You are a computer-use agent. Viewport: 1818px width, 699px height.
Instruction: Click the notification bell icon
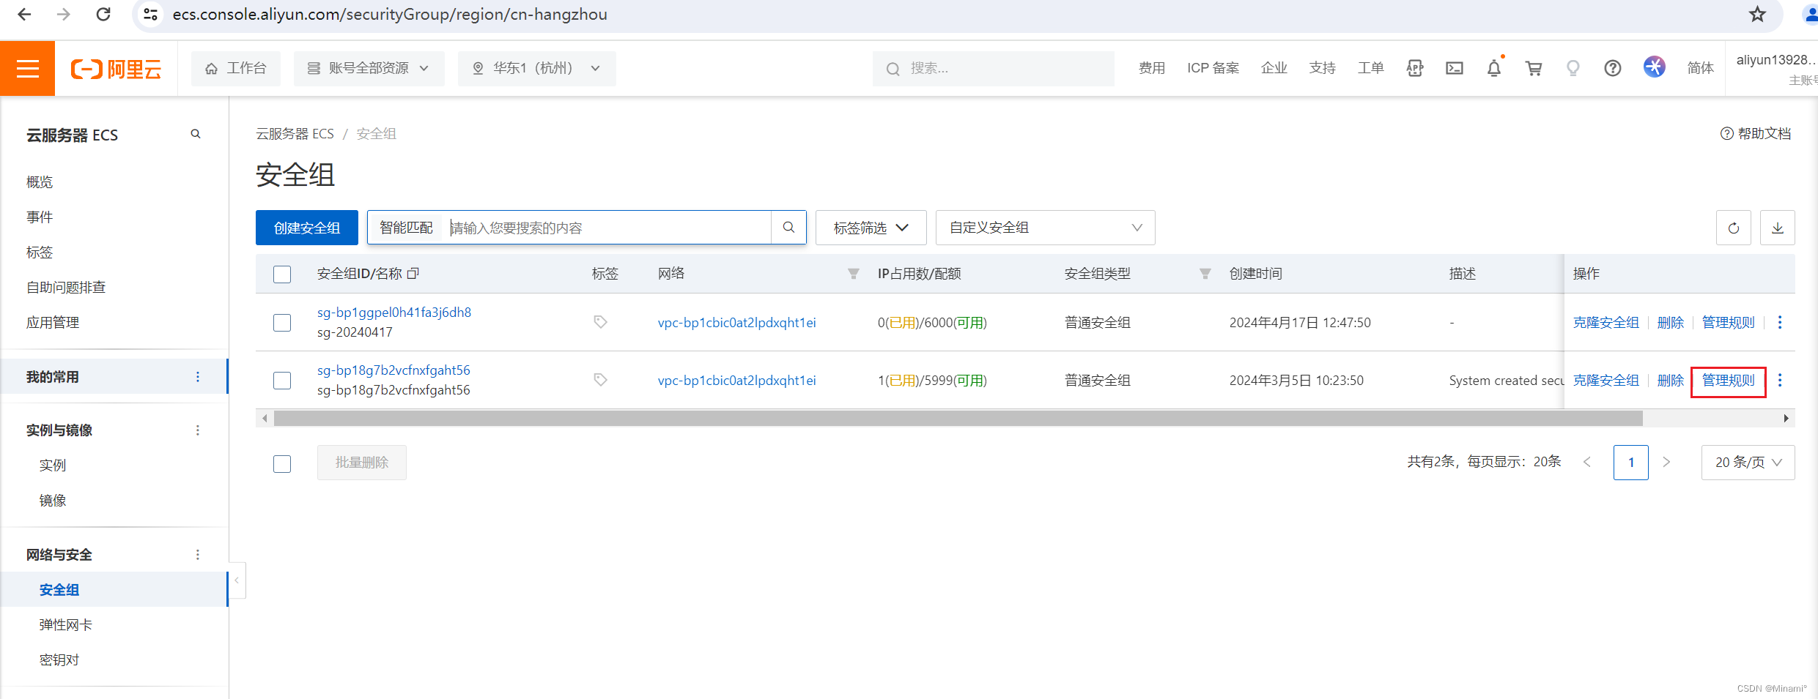[1493, 69]
